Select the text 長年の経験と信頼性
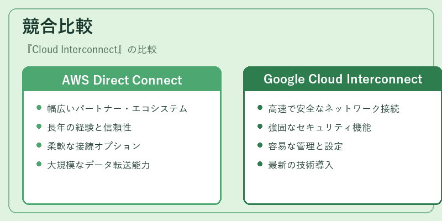The image size is (442, 221). point(89,128)
